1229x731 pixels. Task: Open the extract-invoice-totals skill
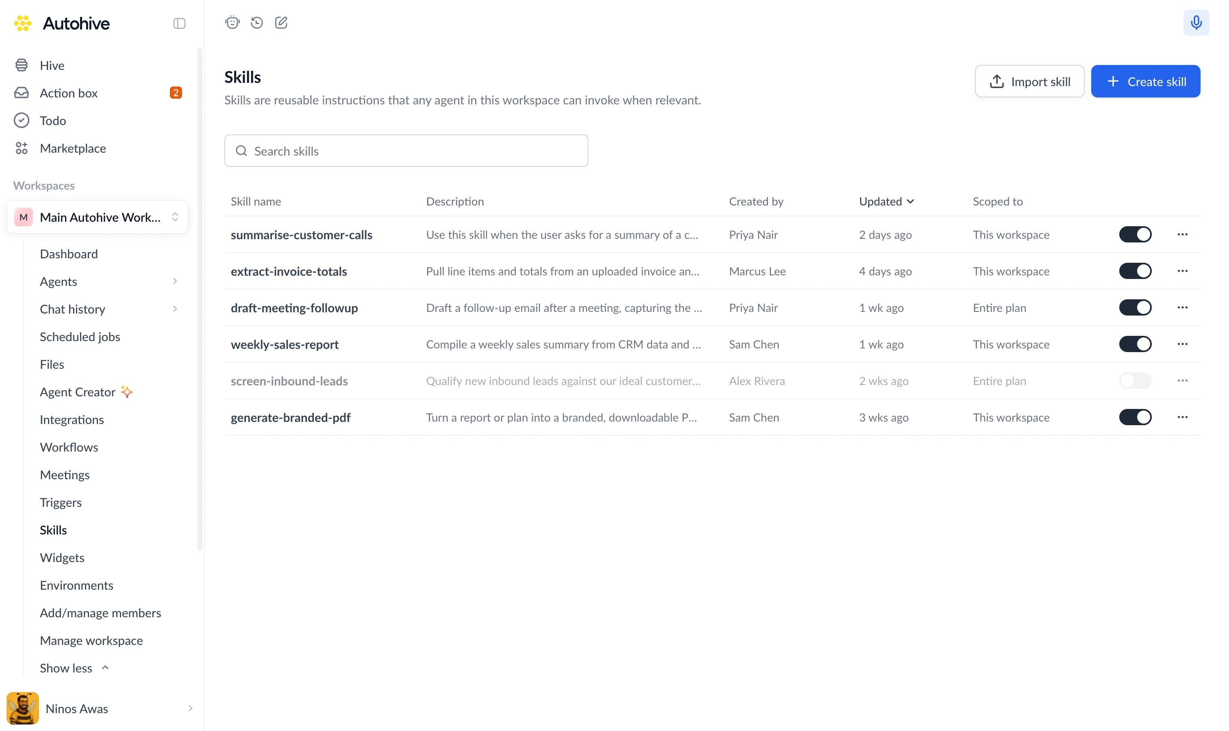[x=289, y=271]
